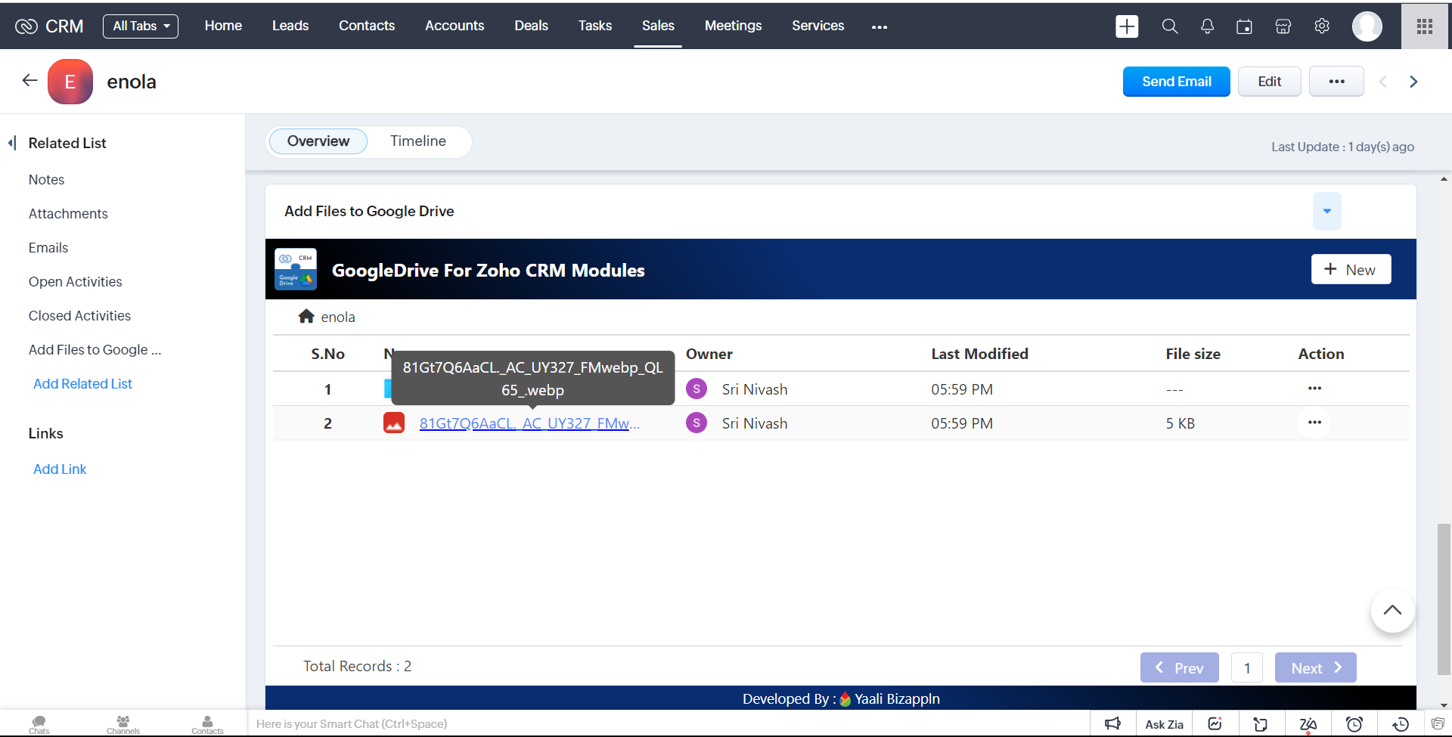Open Chats in the bottom bar
The height and width of the screenshot is (737, 1452).
pyautogui.click(x=39, y=724)
